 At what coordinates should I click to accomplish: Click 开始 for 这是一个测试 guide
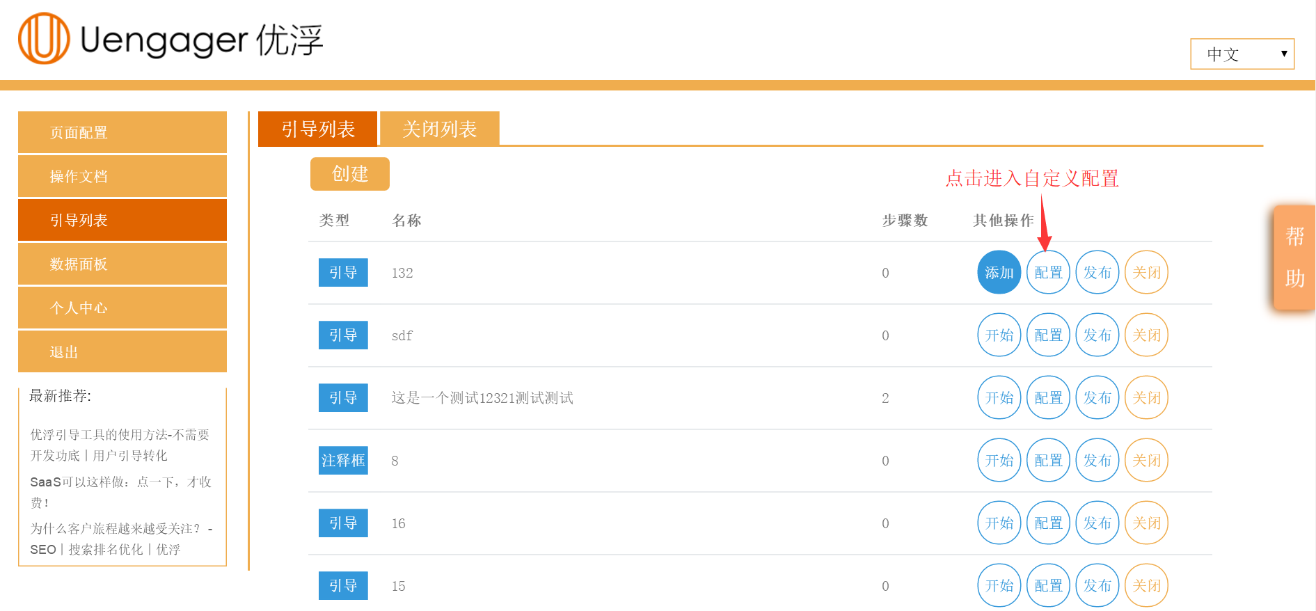999,397
